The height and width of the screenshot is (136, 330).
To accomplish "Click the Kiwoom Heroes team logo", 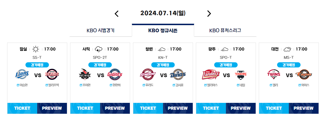I will coord(148,74).
